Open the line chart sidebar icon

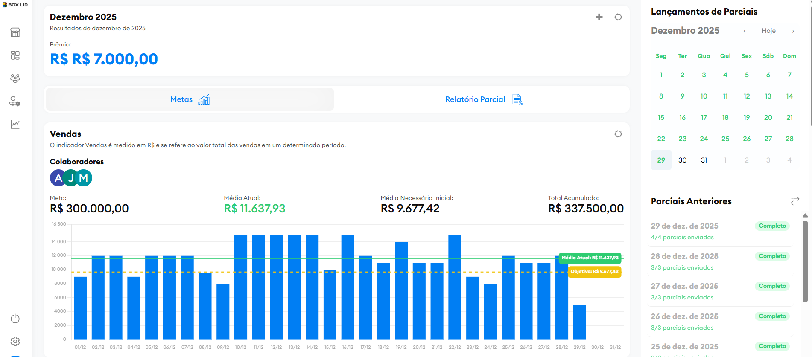15,124
